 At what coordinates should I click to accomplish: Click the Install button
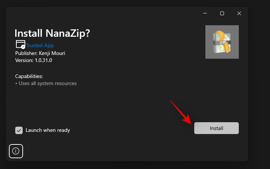coord(216,128)
